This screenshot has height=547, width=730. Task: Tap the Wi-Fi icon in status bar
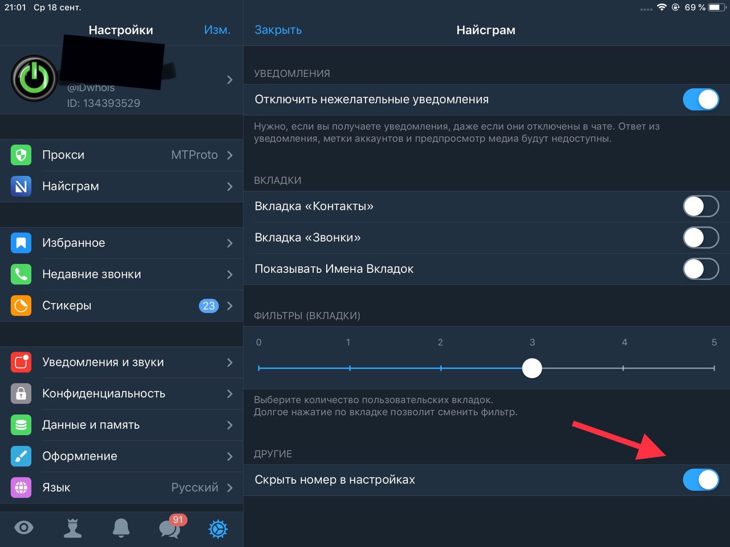662,7
